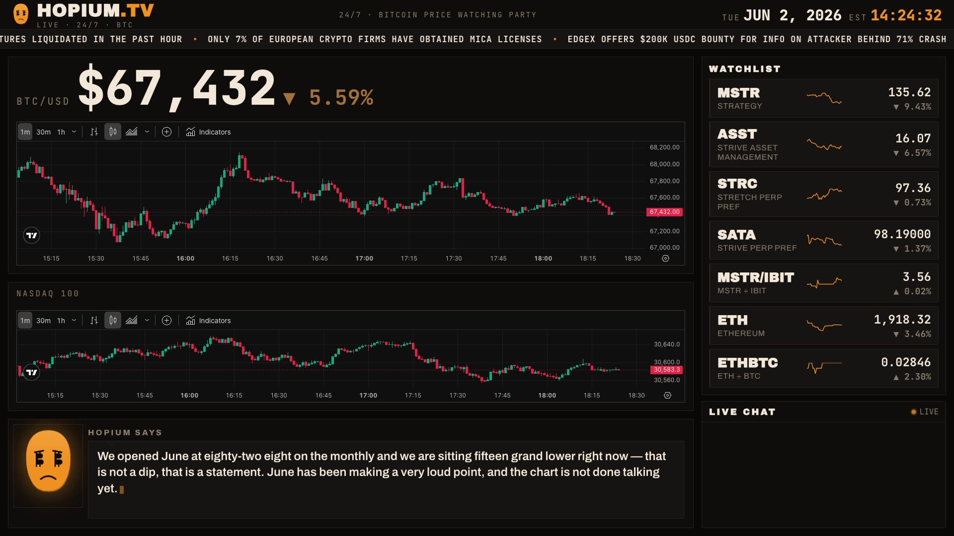
Task: Expand chart style dropdown on BTC chart
Action: (147, 132)
